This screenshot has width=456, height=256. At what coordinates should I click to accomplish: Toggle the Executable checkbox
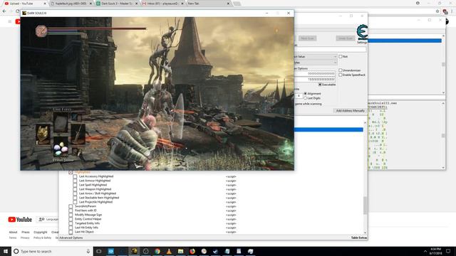(320, 85)
